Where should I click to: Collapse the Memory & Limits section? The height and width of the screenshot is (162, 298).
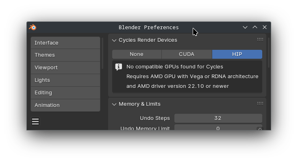coord(114,104)
